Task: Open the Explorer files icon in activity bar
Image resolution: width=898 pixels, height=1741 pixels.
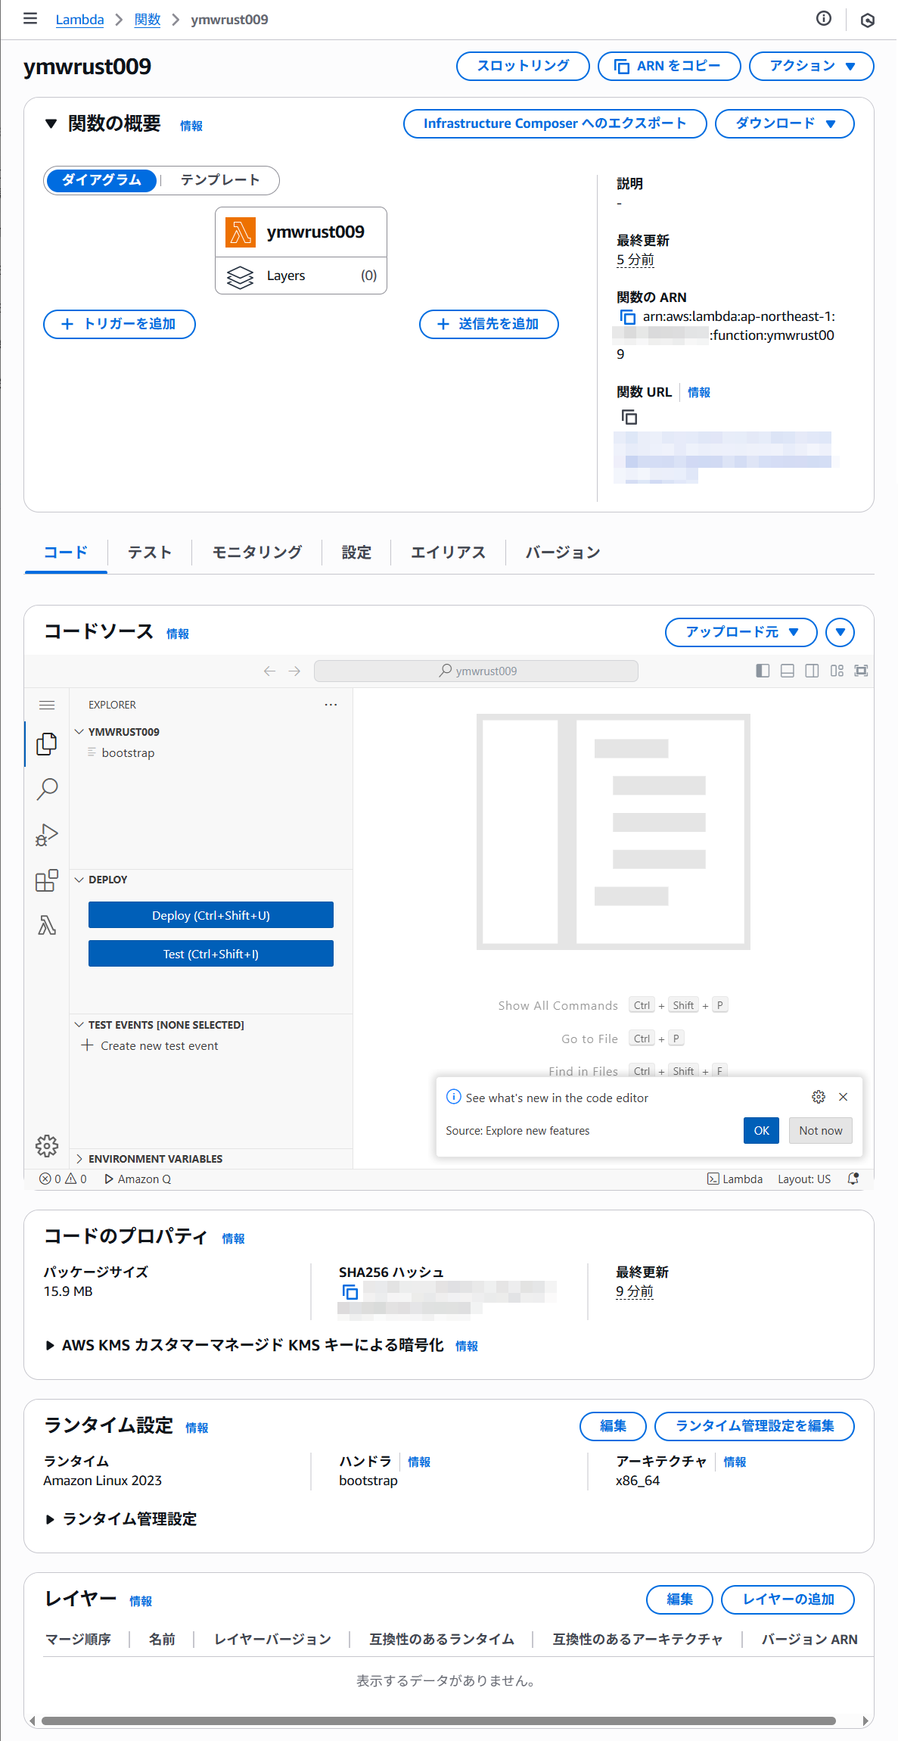Action: pos(47,744)
